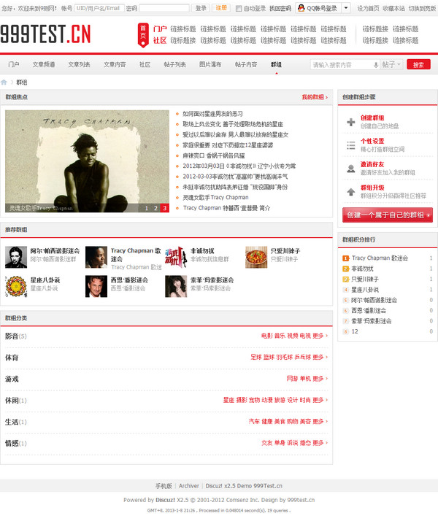Click the 切换到宽版 link
438x524 pixels.
pyautogui.click(x=422, y=8)
